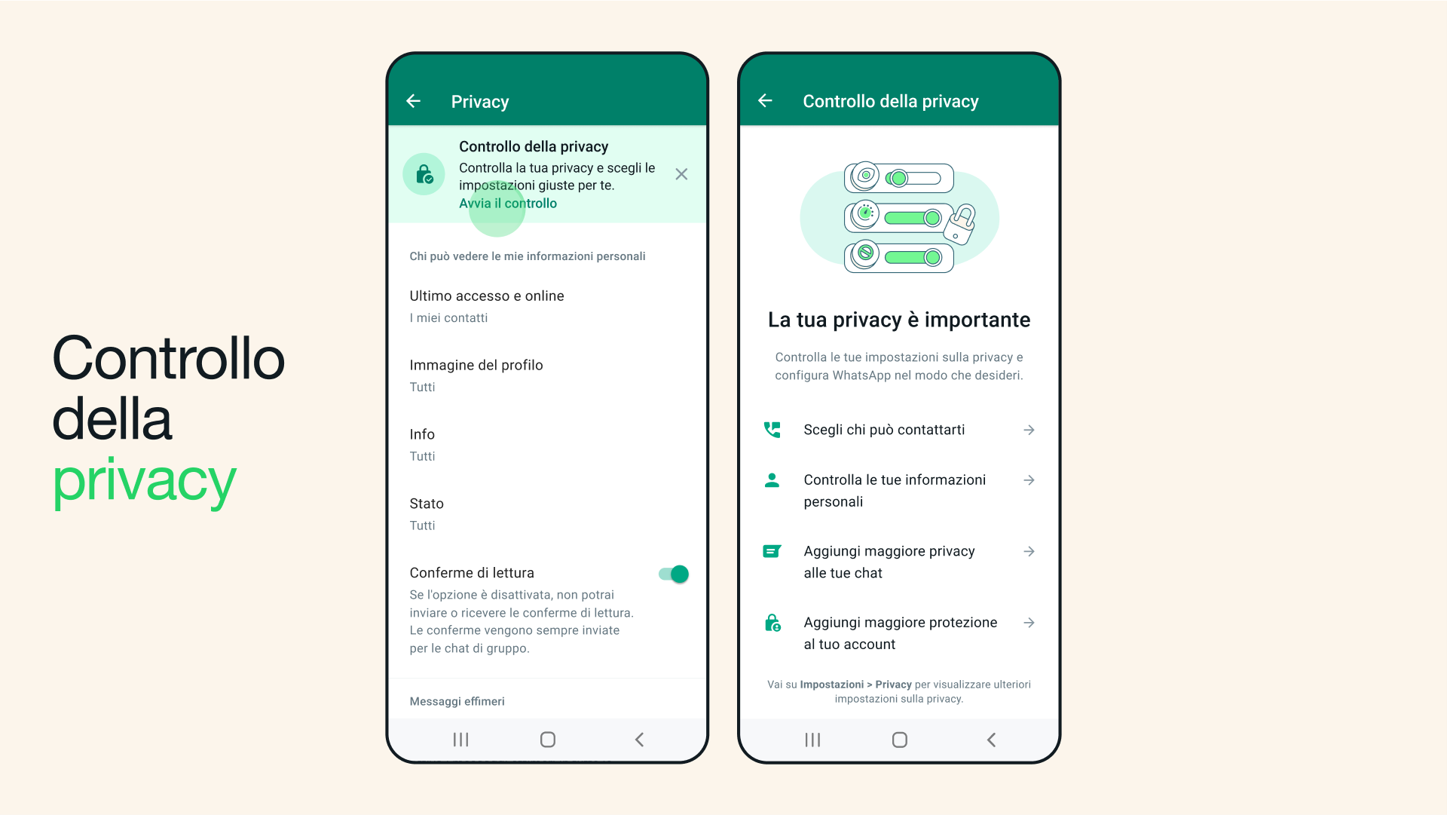Image resolution: width=1447 pixels, height=815 pixels.
Task: Expand 'Ultimo accesso e online' setting
Action: pyautogui.click(x=546, y=305)
